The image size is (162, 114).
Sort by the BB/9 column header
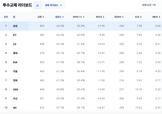pos(156,17)
